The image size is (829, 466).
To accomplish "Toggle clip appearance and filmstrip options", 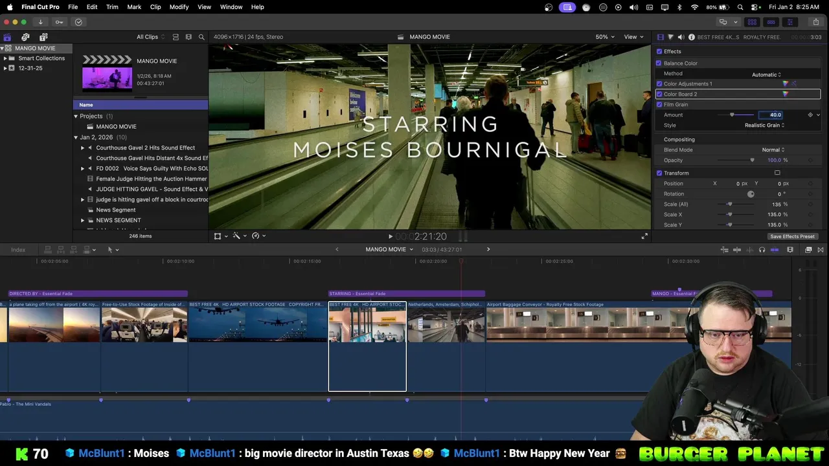I will click(188, 37).
